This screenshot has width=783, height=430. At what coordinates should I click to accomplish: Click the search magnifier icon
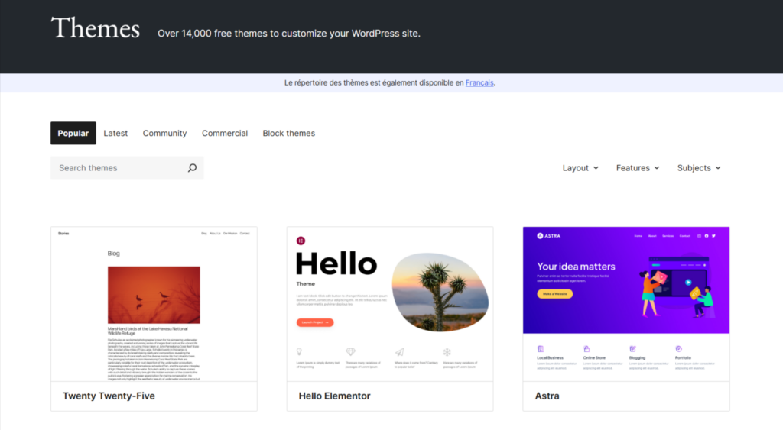tap(192, 168)
